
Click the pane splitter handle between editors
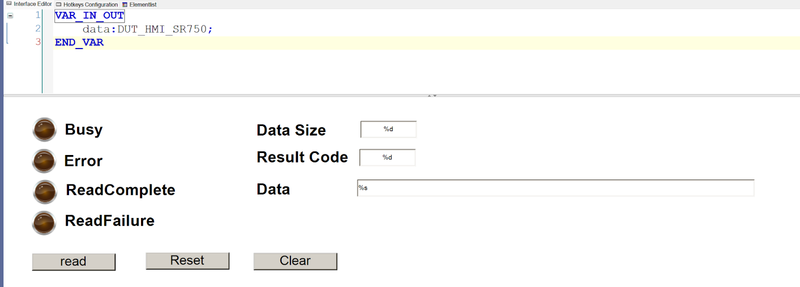[x=432, y=95]
